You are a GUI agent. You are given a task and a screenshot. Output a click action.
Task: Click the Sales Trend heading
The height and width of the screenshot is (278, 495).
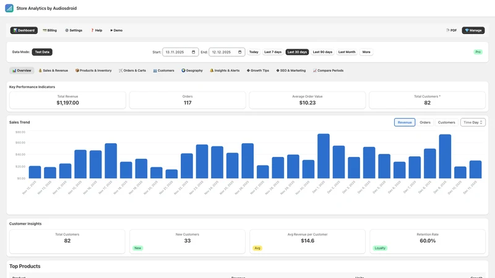(x=20, y=122)
